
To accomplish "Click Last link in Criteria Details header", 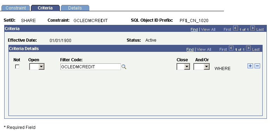I will 256,49.
